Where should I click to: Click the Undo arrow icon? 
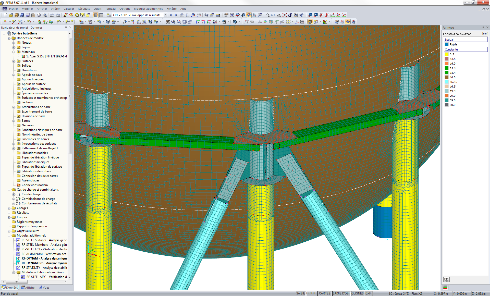click(52, 15)
